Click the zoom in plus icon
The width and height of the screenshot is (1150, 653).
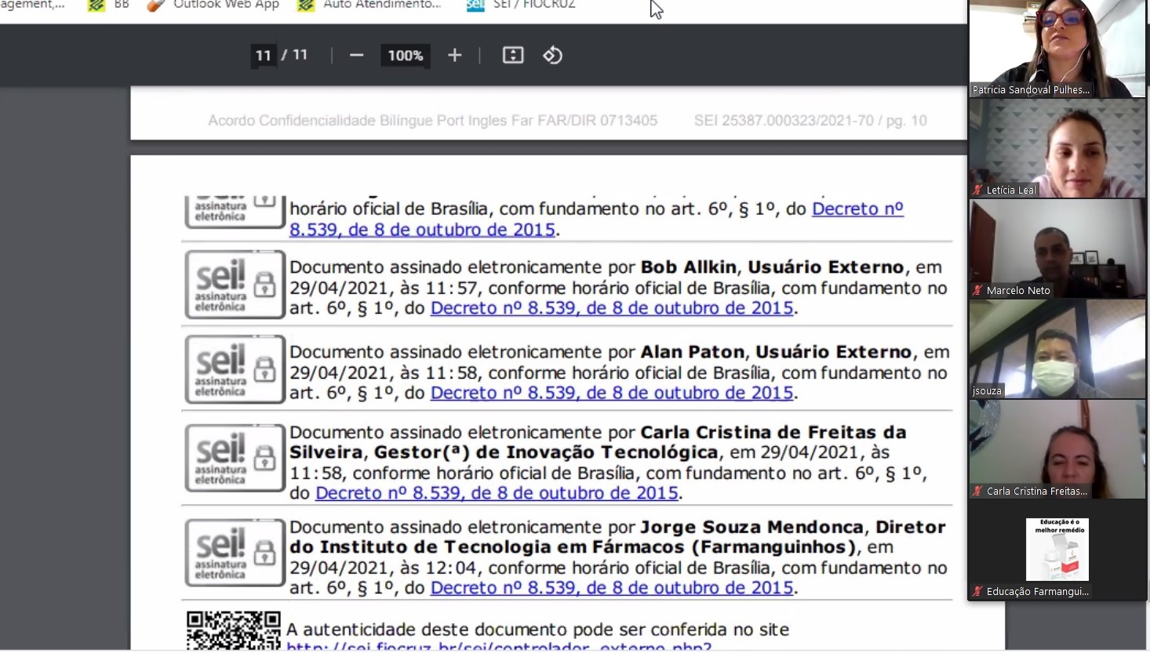(454, 56)
